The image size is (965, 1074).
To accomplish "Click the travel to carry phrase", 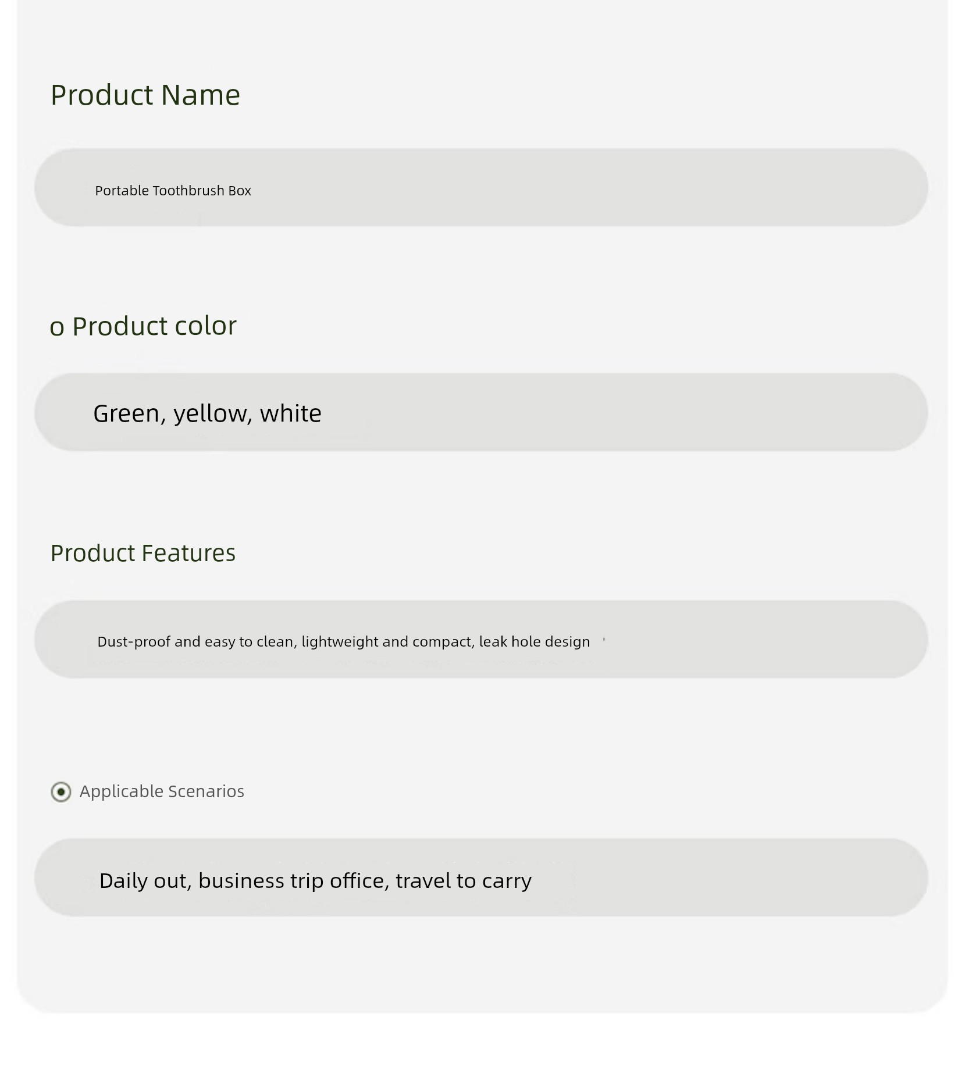I will [463, 881].
